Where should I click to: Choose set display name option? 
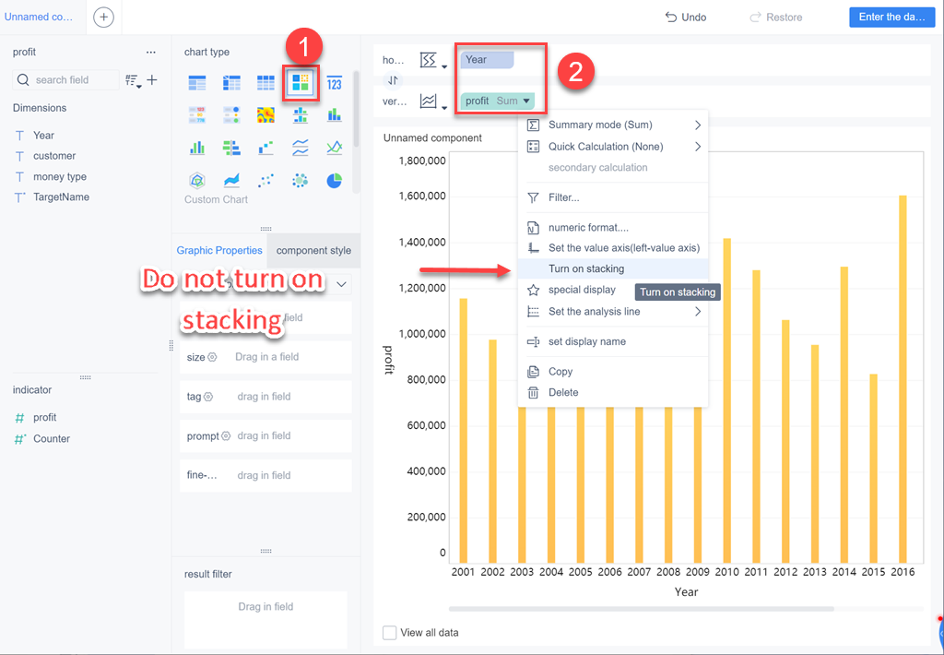coord(613,341)
